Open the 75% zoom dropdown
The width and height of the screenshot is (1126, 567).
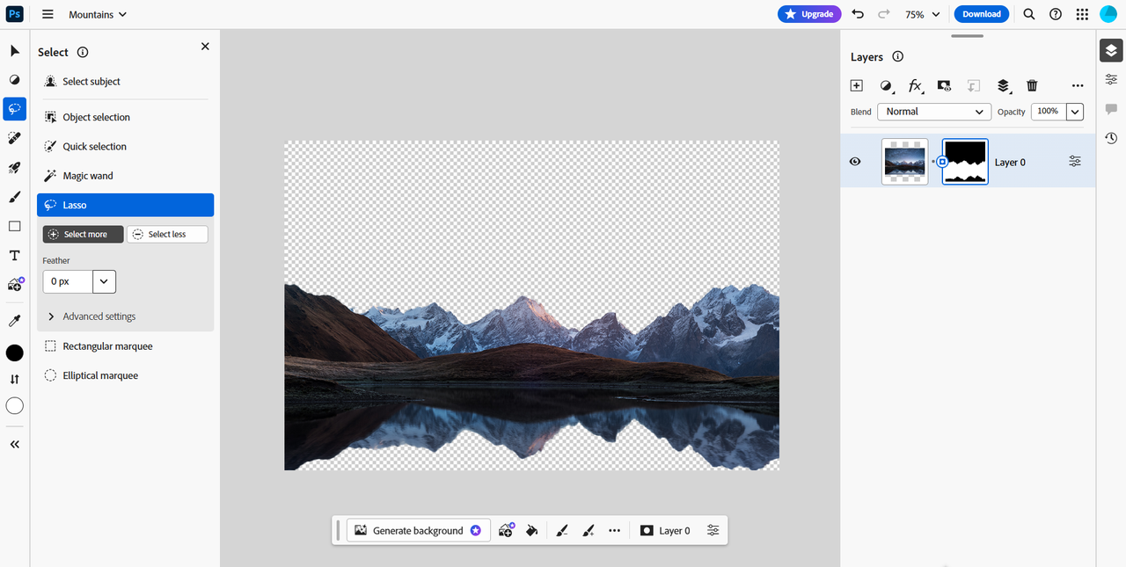click(x=923, y=14)
